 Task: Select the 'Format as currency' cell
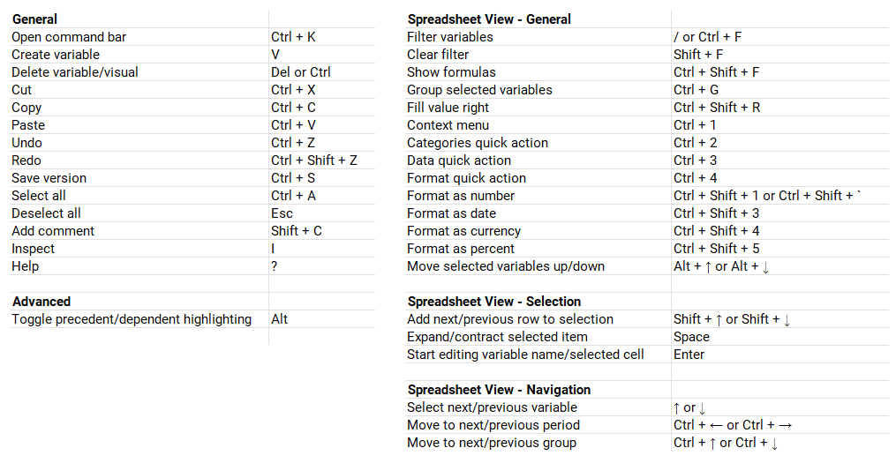(463, 231)
